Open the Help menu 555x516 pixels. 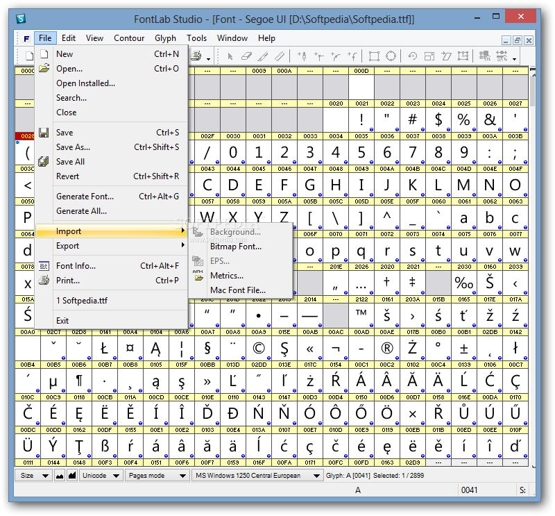coord(266,38)
